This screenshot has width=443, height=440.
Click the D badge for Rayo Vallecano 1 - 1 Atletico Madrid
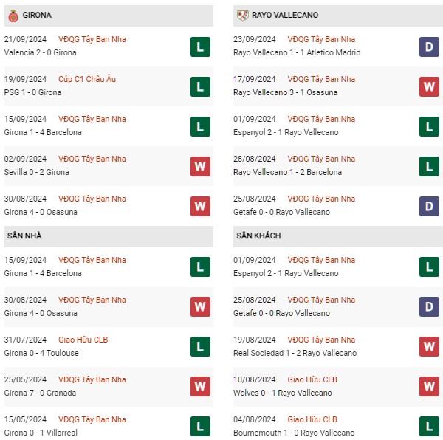429,47
